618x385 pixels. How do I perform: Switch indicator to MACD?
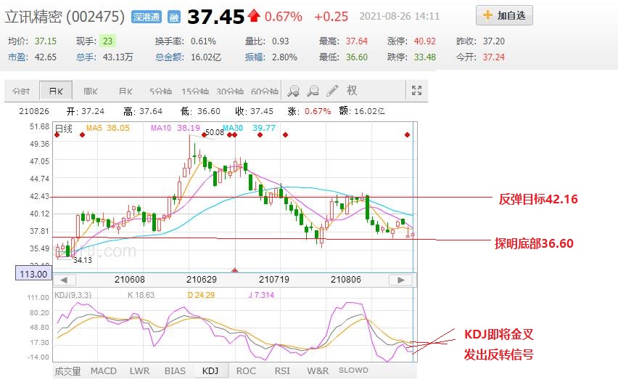coord(104,371)
